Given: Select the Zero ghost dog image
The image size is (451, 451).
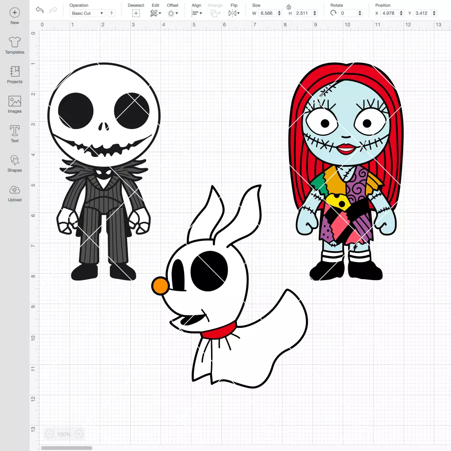Looking at the screenshot, I should (230, 286).
